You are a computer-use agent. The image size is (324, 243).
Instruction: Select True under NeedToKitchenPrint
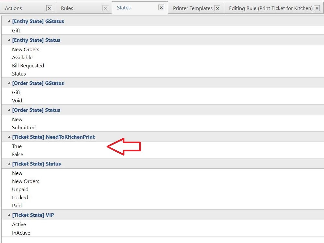click(x=17, y=146)
